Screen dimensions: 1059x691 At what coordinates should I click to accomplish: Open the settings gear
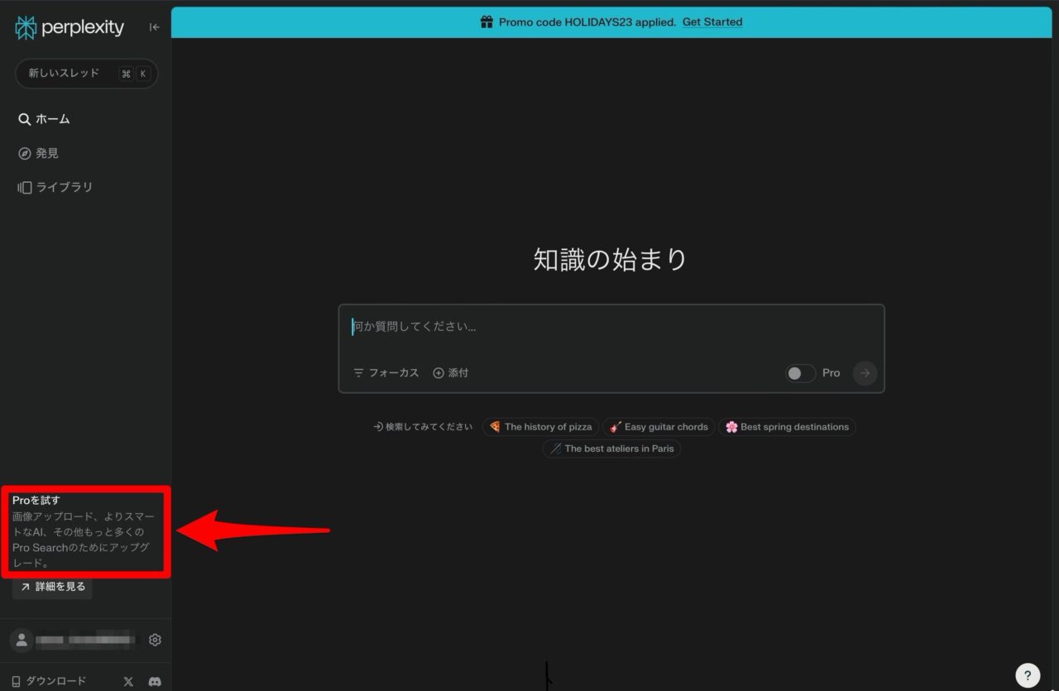click(155, 639)
